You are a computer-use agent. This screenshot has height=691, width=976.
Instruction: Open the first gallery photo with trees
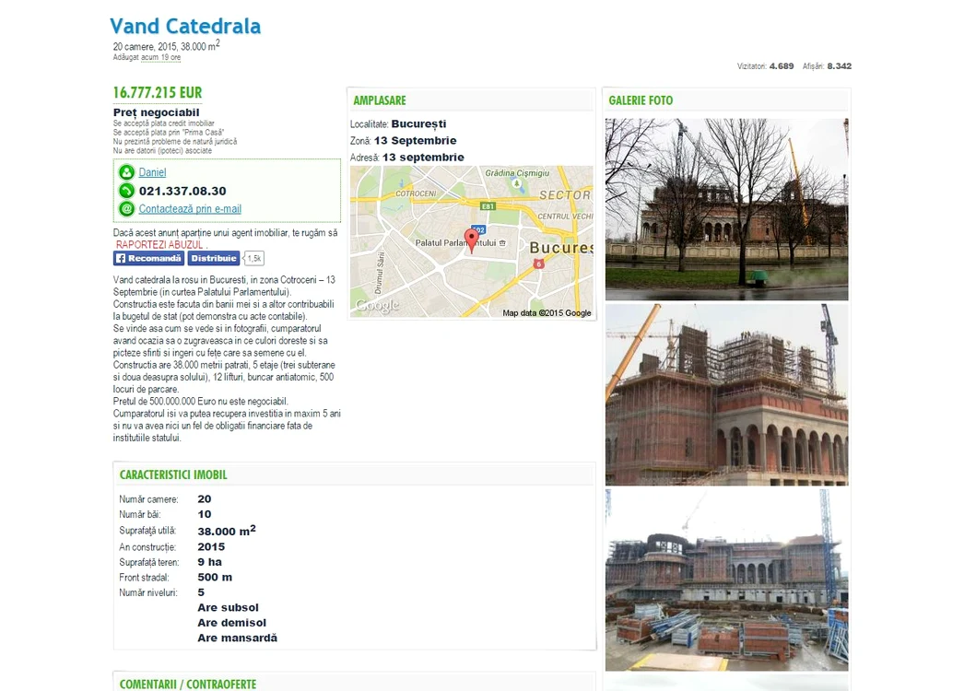click(x=726, y=209)
